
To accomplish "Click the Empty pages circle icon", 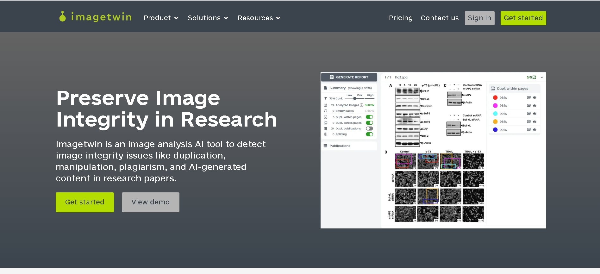I will pyautogui.click(x=325, y=111).
